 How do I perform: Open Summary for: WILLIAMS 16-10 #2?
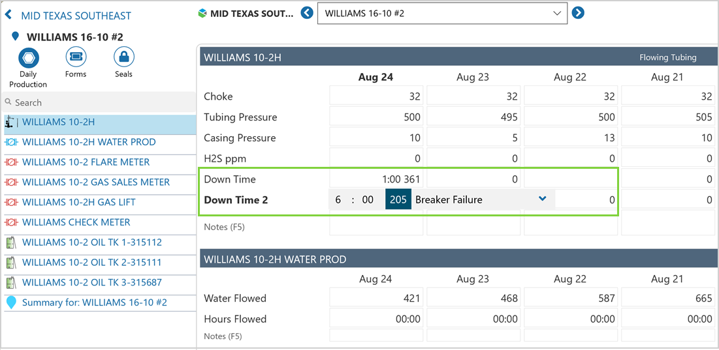[94, 302]
